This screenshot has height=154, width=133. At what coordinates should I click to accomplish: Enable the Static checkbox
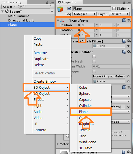click(114, 9)
